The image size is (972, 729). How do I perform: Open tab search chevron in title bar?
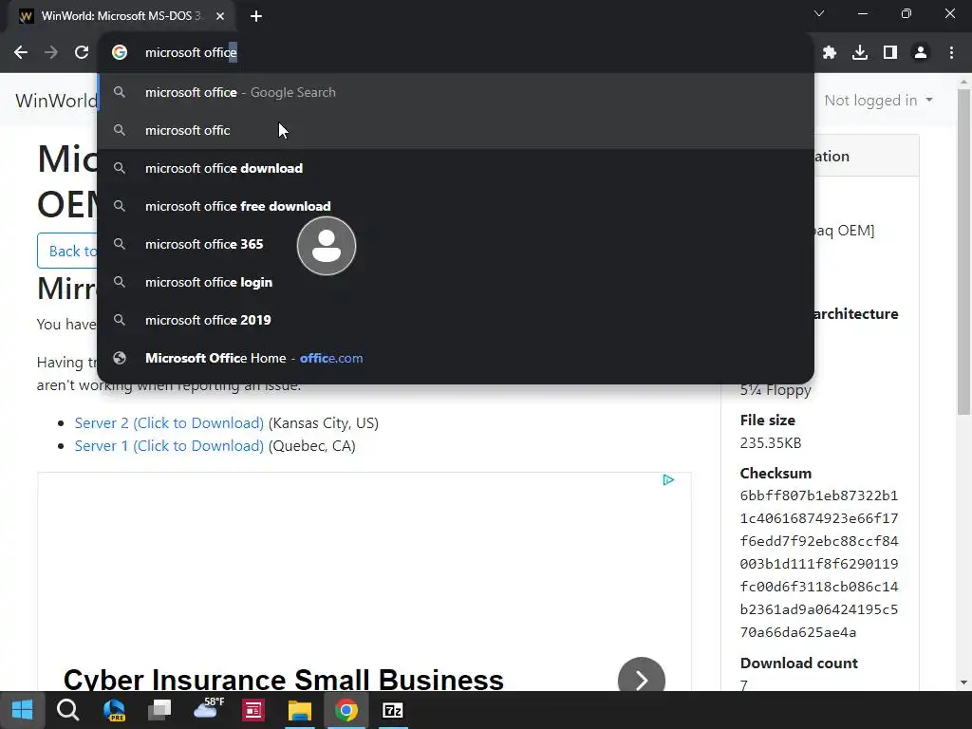[819, 13]
